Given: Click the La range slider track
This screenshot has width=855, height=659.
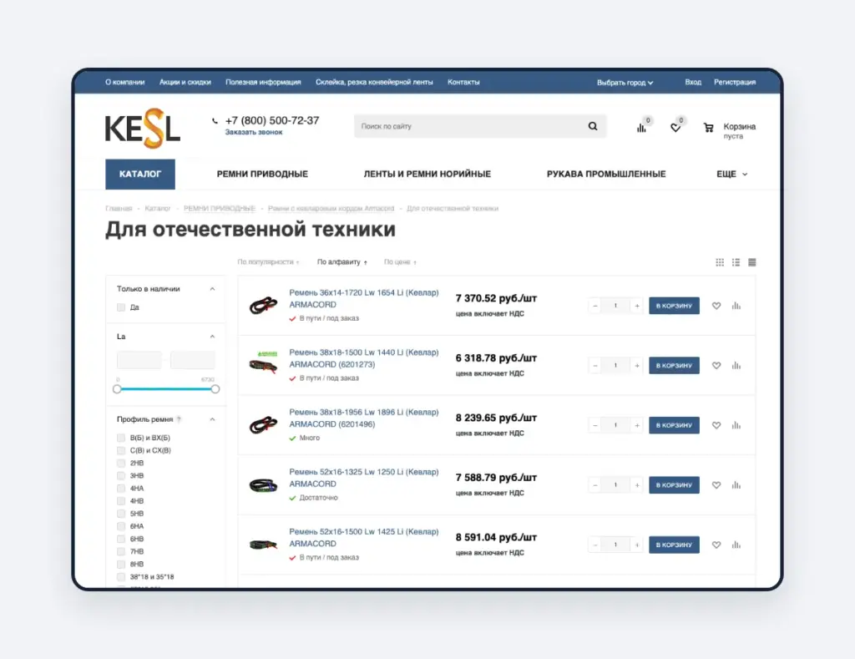Looking at the screenshot, I should coord(166,389).
